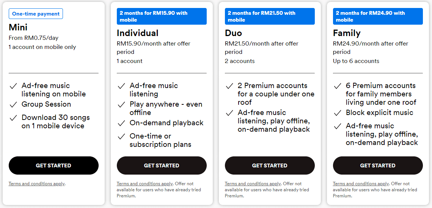View Terms and conditions for Family plan
Viewport: 432px width, 208px height.
pos(361,184)
